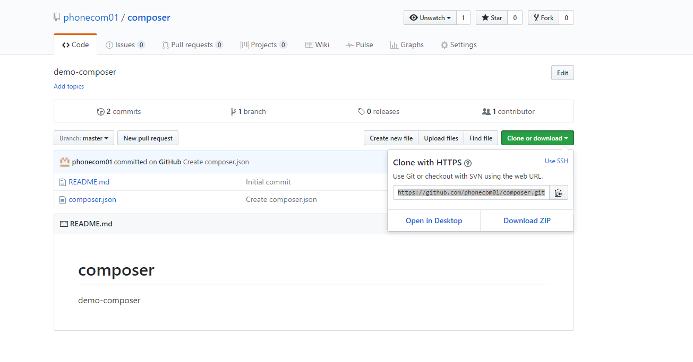Switch to the Code tab
The width and height of the screenshot is (693, 362).
click(75, 45)
